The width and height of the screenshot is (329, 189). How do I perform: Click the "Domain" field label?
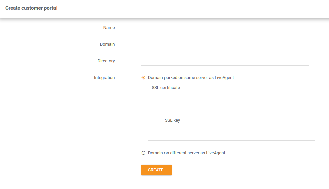pos(107,44)
